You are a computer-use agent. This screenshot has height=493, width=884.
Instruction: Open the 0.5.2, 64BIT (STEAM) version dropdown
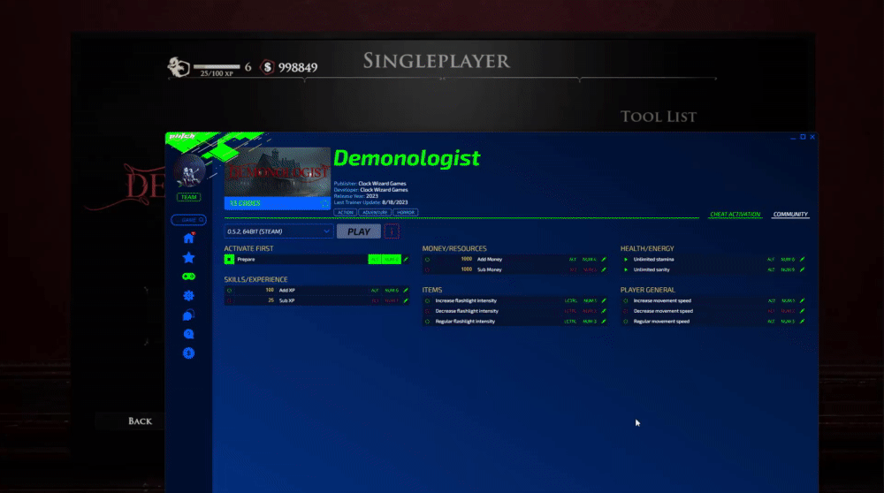[x=278, y=231]
